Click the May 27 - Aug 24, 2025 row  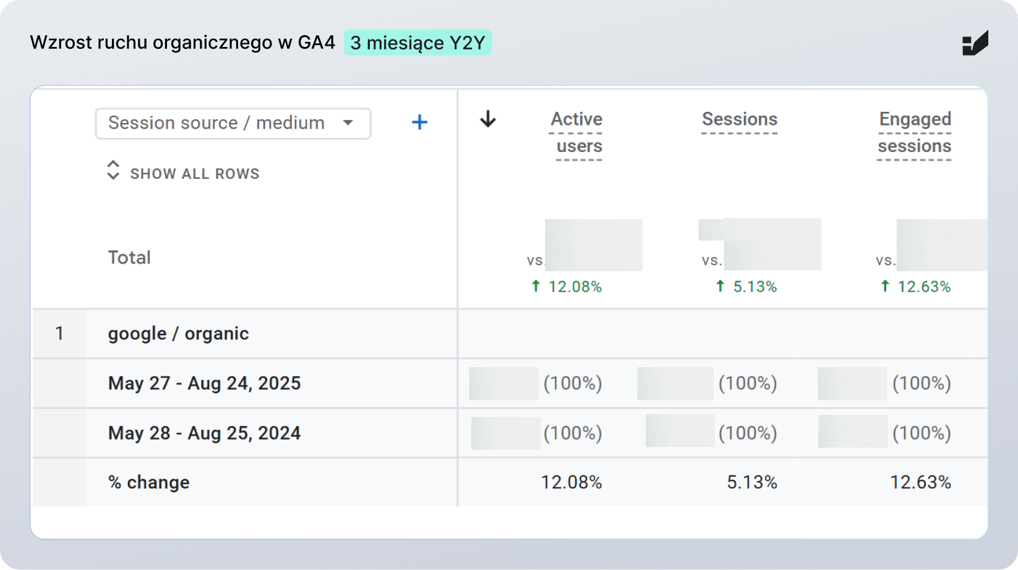[204, 383]
